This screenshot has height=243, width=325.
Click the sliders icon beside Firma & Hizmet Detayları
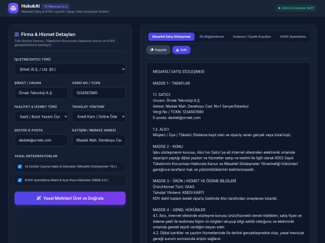coord(17,34)
